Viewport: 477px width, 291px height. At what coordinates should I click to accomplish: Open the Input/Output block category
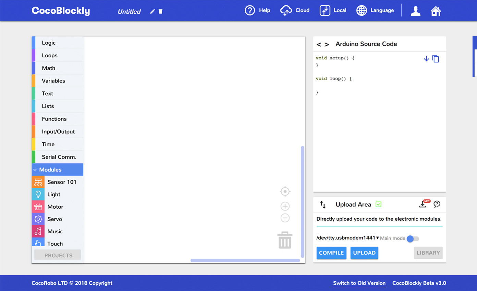click(58, 131)
